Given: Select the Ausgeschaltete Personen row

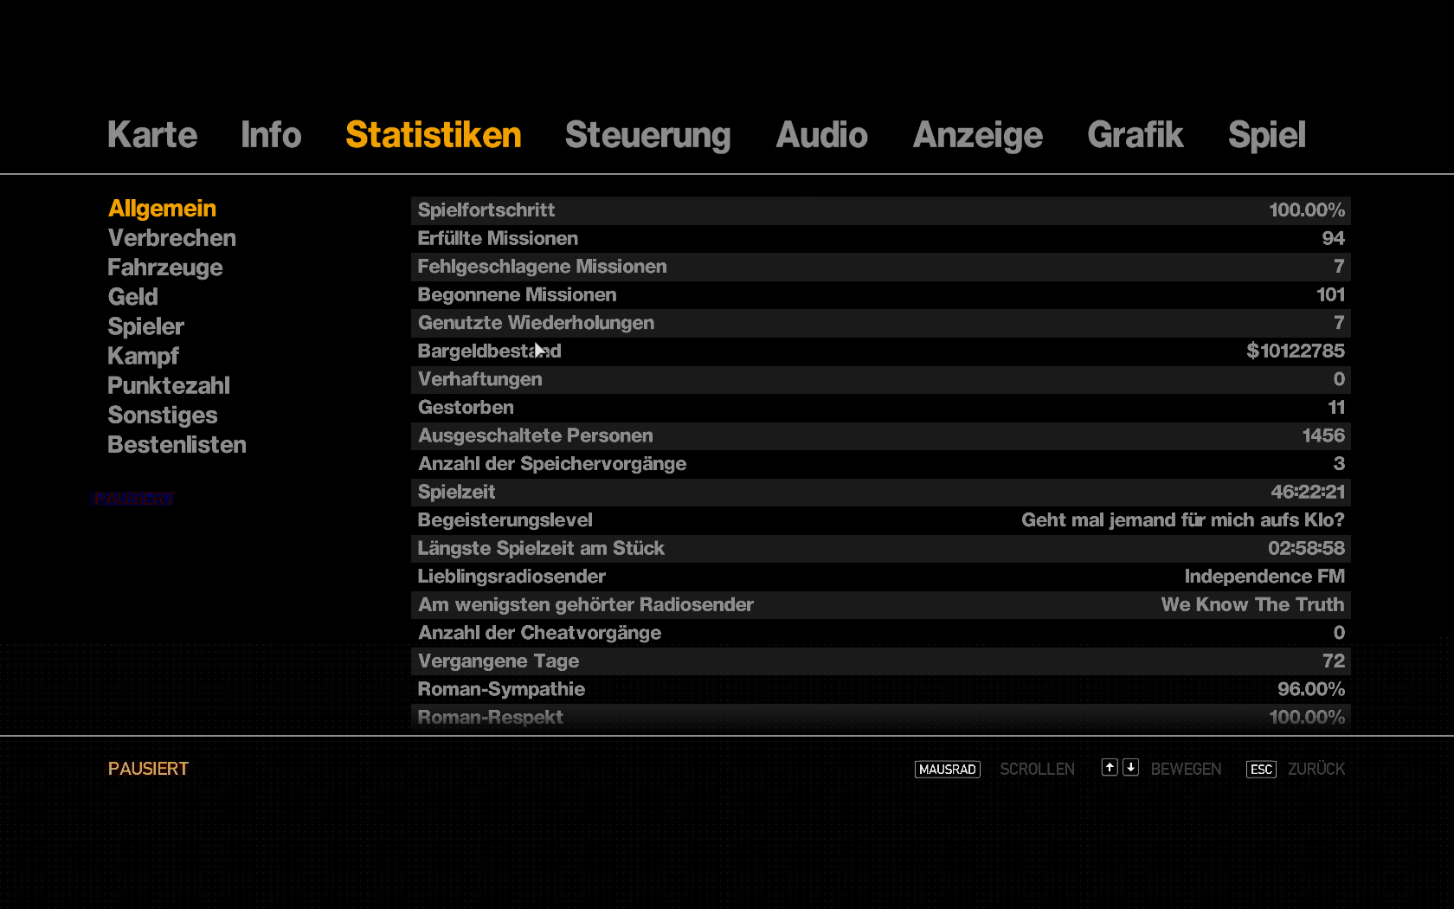Looking at the screenshot, I should pos(881,435).
